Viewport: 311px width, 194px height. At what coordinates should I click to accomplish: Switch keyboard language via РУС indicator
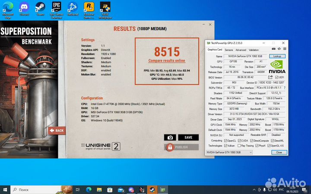pyautogui.click(x=281, y=190)
